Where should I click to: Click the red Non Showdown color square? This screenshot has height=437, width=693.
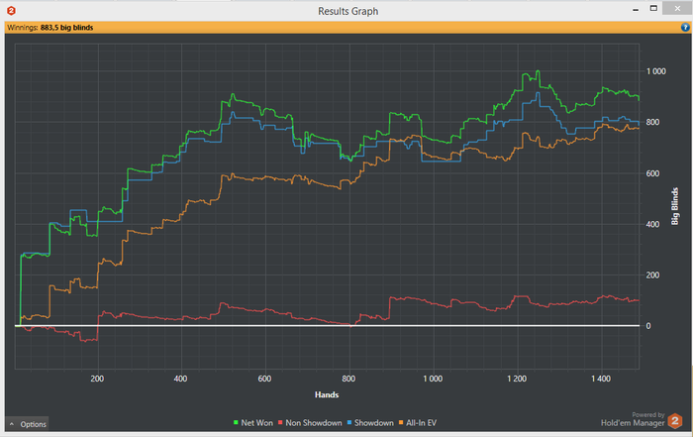point(280,423)
